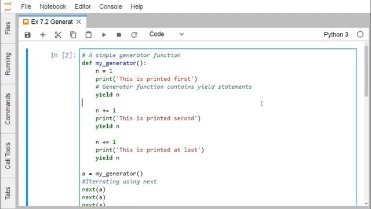Image resolution: width=371 pixels, height=209 pixels.
Task: Open the Console menu
Action: tap(111, 6)
